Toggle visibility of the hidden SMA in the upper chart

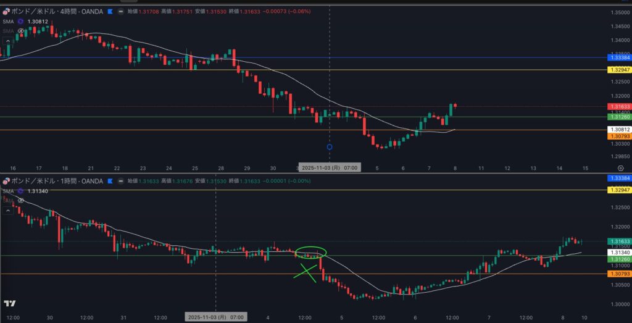click(x=21, y=30)
